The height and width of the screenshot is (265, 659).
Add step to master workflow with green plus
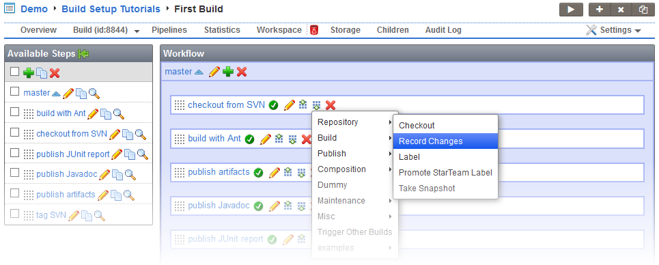click(228, 72)
